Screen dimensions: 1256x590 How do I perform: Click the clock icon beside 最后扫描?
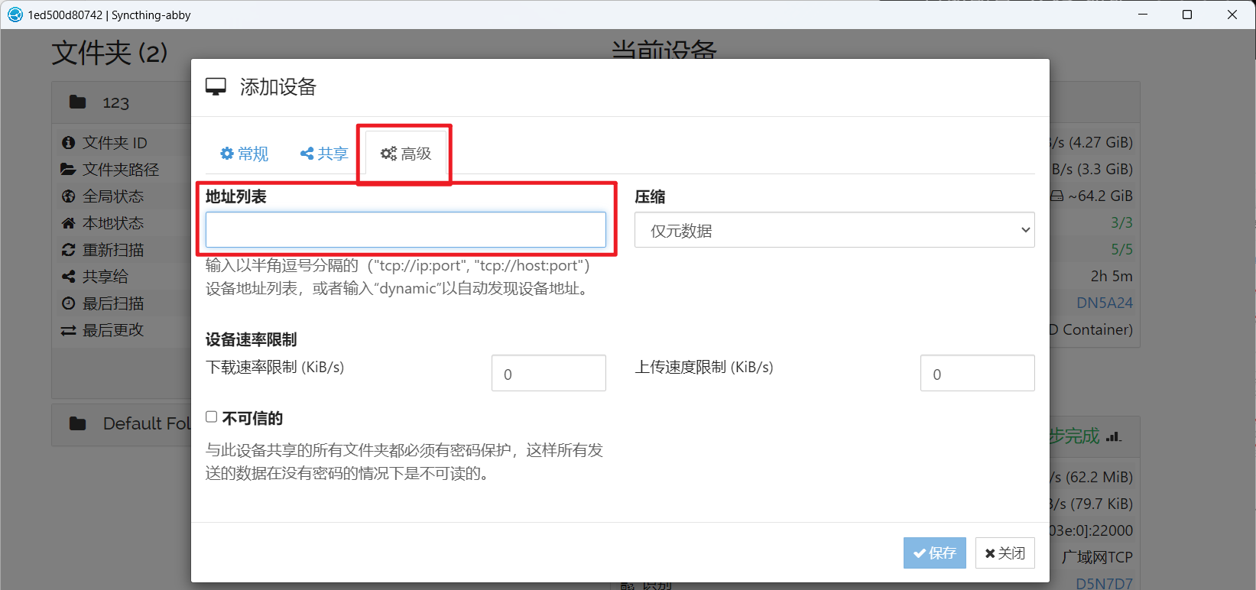tap(69, 303)
